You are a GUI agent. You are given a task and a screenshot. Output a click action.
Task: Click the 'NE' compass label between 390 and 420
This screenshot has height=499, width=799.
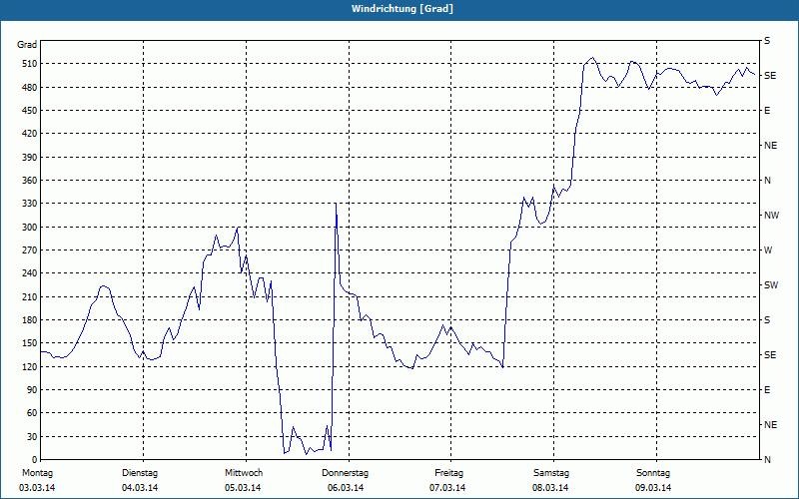(x=770, y=146)
